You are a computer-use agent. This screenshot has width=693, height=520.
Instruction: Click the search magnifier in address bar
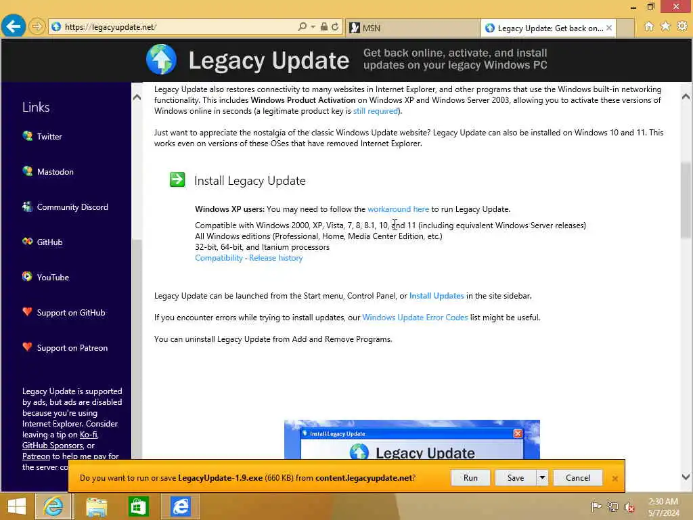click(302, 27)
